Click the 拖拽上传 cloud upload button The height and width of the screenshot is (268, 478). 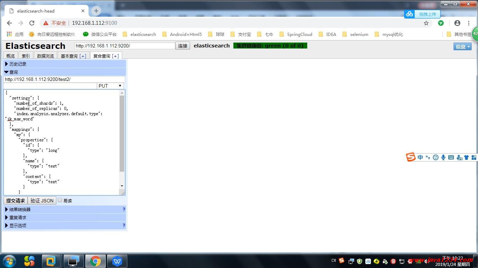tap(422, 14)
